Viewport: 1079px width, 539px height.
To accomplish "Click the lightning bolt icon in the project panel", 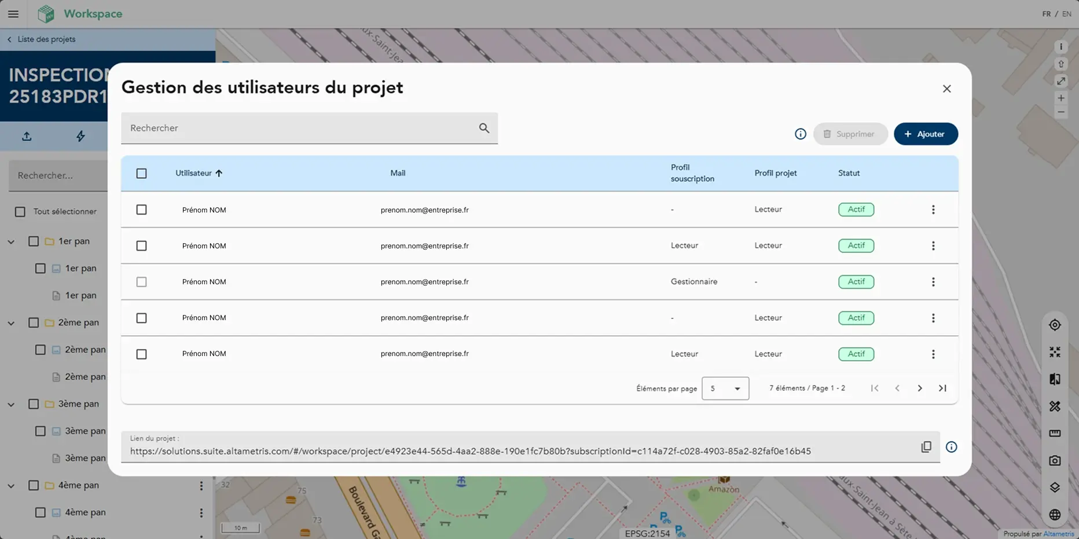I will pyautogui.click(x=80, y=137).
